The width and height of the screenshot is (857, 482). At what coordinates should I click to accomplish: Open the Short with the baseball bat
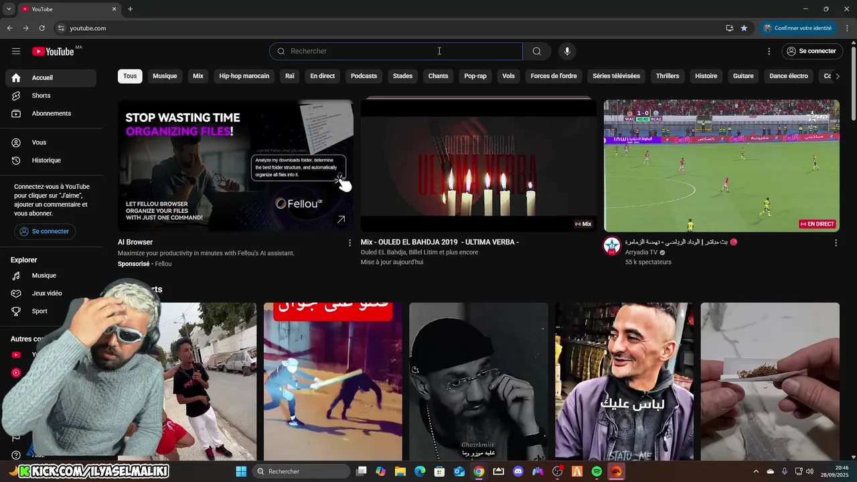click(x=333, y=382)
